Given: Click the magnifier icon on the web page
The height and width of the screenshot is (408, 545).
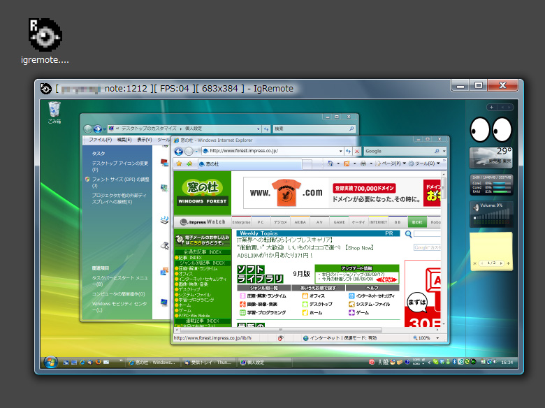Looking at the screenshot, I should tap(409, 234).
